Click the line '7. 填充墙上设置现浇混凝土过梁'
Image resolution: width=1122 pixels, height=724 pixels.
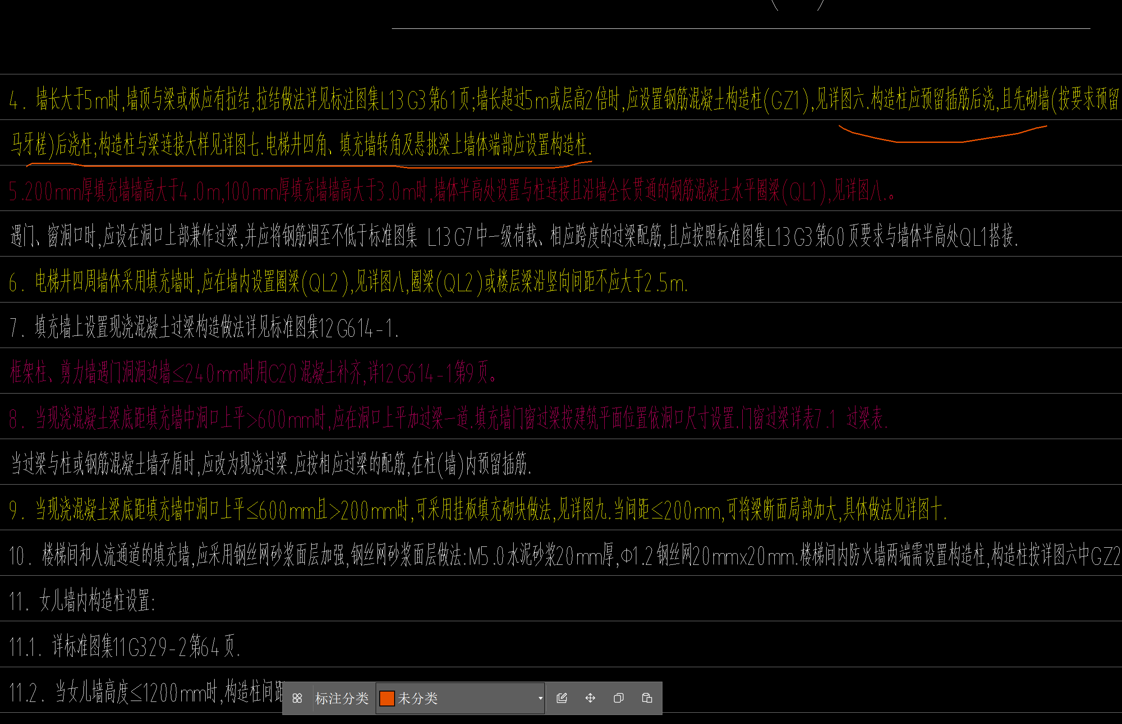[x=204, y=328]
